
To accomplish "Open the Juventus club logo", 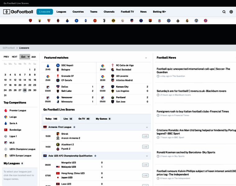I will [x=104, y=20].
